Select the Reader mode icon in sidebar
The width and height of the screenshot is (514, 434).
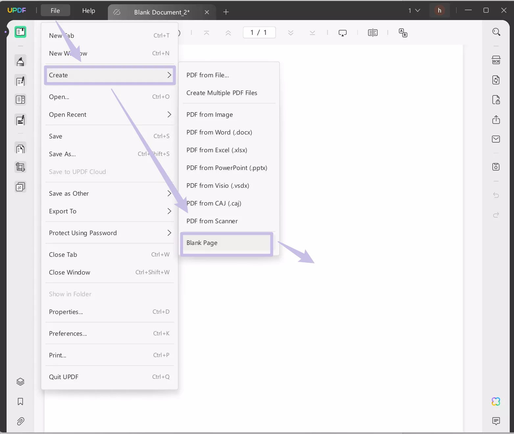pyautogui.click(x=20, y=32)
